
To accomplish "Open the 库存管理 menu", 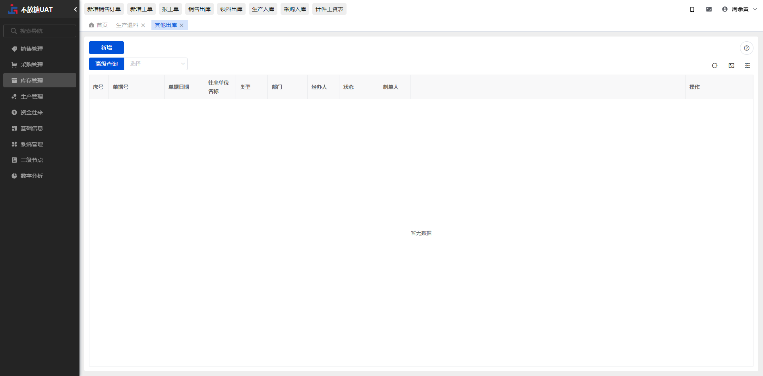I will point(40,80).
